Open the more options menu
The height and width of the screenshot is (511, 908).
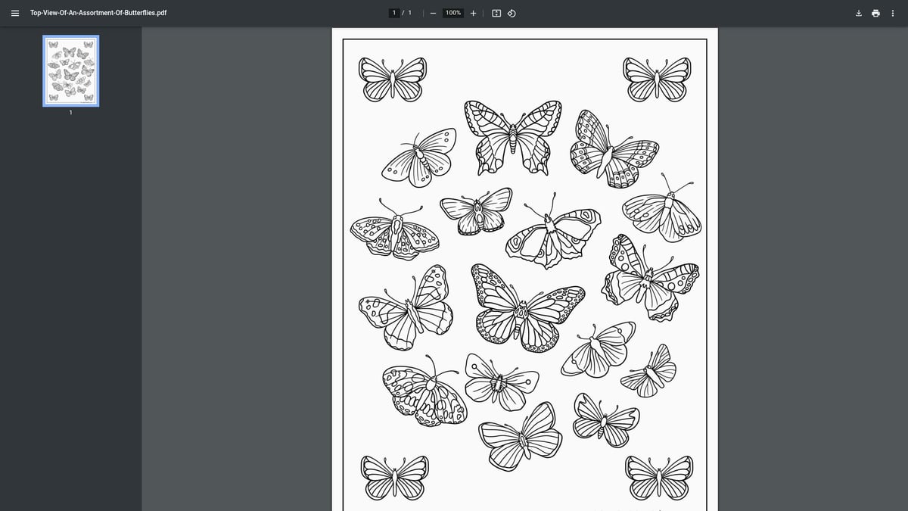point(892,13)
